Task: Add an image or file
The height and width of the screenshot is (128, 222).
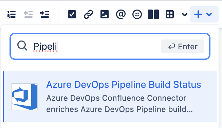Action: coord(105,14)
